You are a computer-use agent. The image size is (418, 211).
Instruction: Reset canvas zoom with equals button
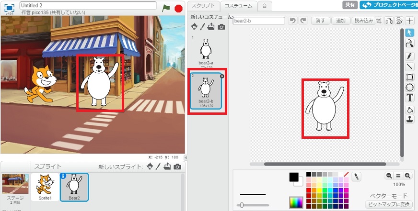[x=398, y=176]
